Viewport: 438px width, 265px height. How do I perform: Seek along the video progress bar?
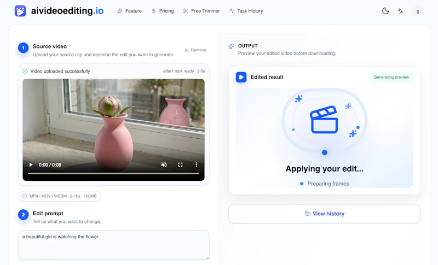[113, 173]
